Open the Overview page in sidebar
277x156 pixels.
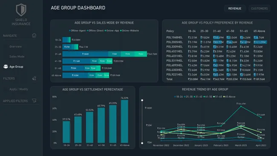tap(15, 46)
